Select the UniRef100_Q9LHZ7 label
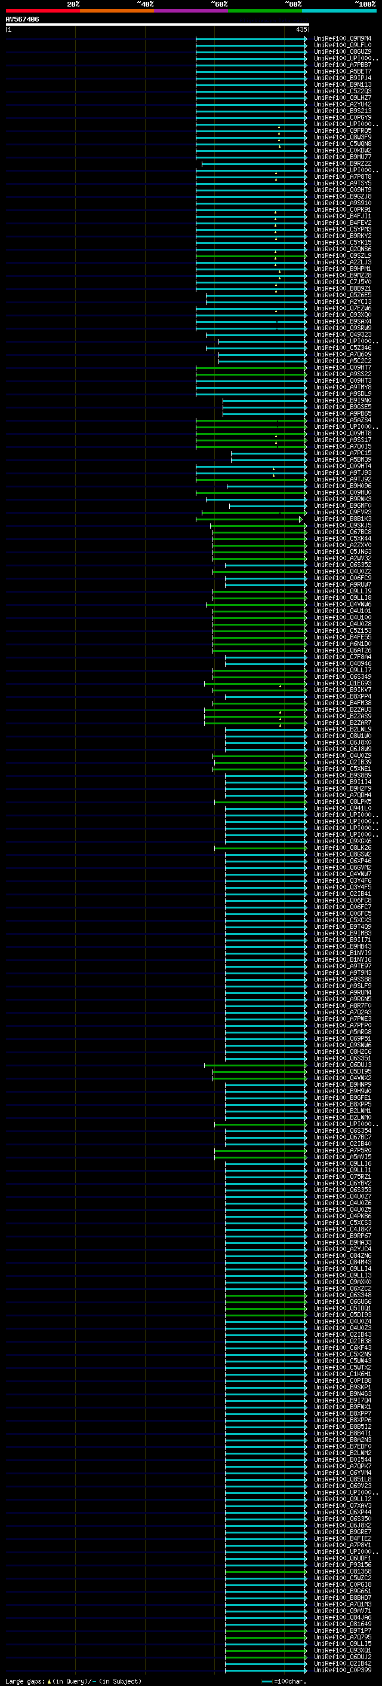 tap(343, 97)
